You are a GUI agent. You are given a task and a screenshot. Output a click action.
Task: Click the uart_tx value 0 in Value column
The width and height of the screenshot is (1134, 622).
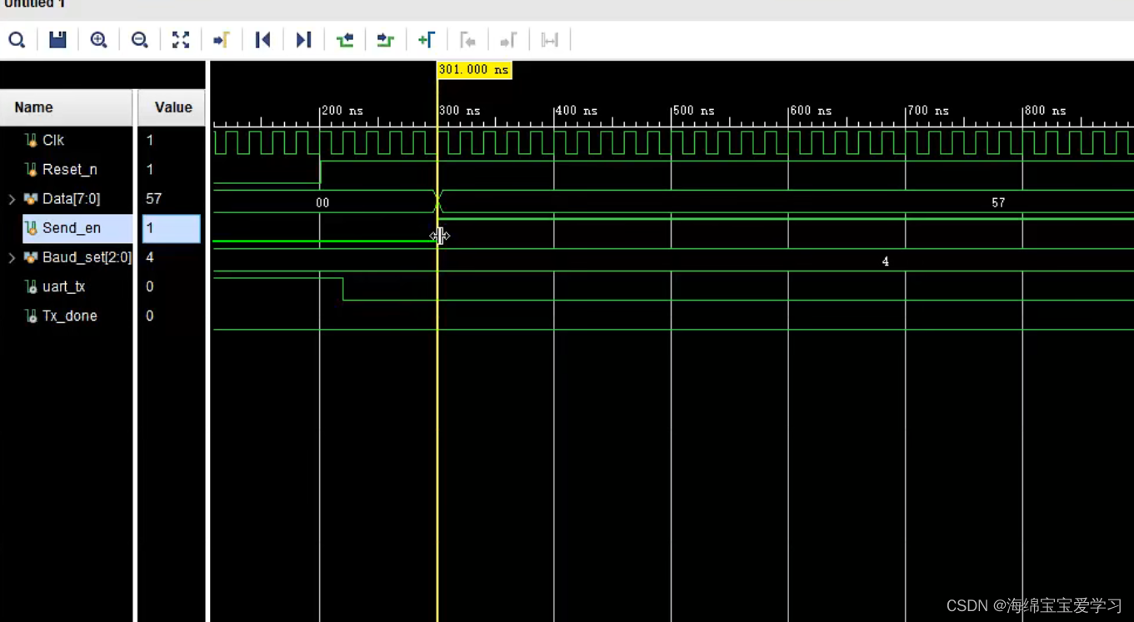click(x=149, y=286)
